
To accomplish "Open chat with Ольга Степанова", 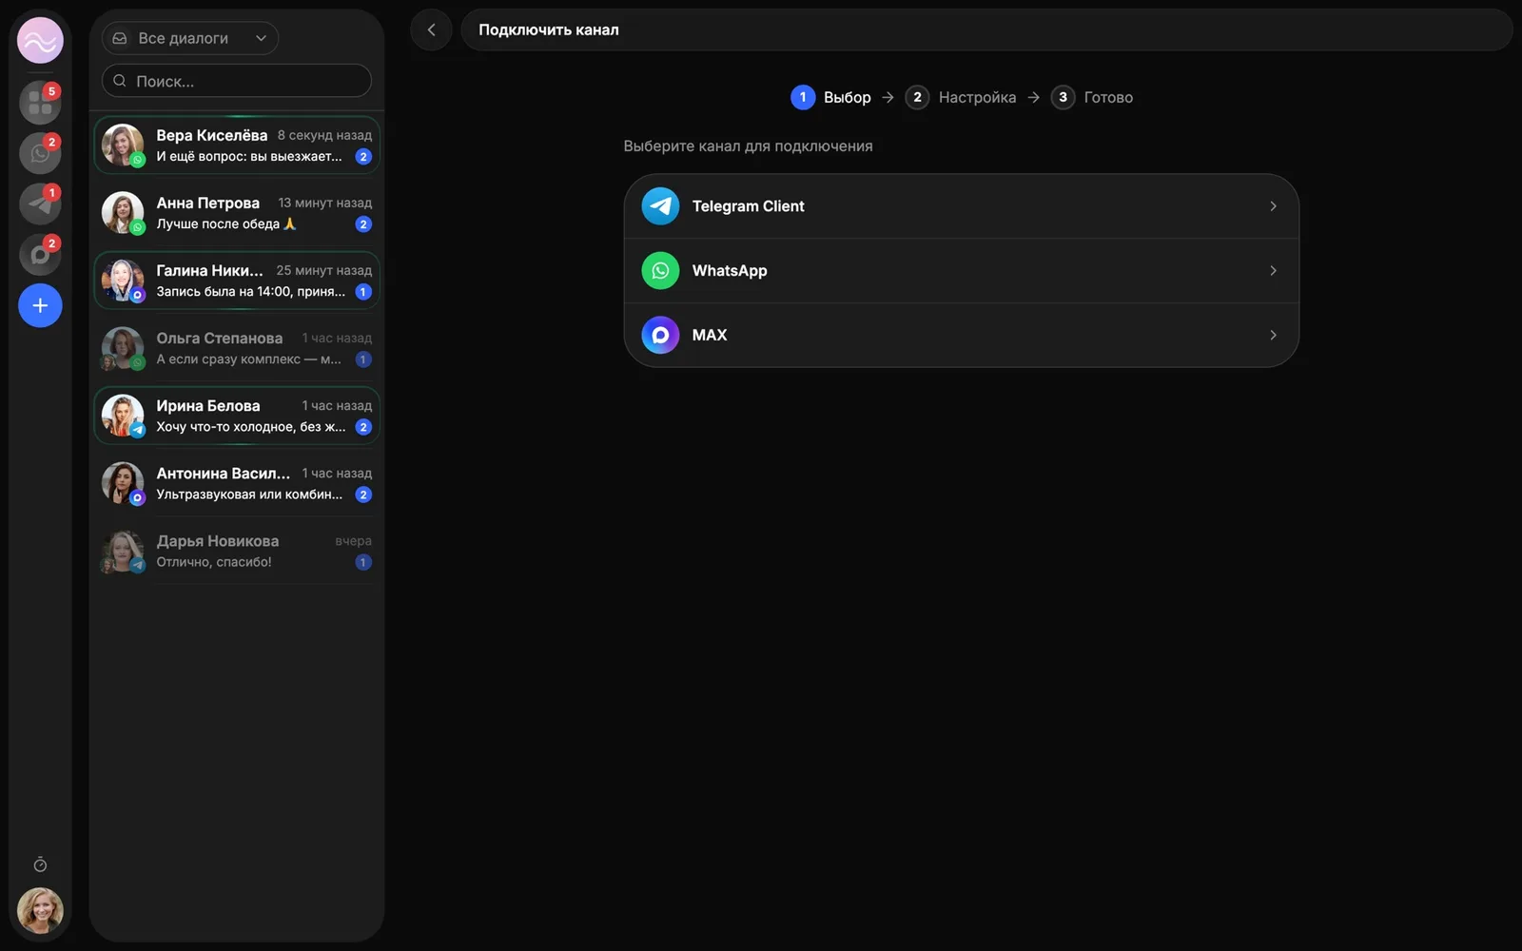I will pyautogui.click(x=237, y=348).
